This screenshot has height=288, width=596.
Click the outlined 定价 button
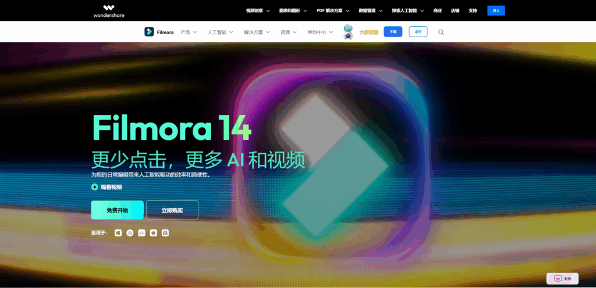pos(418,32)
